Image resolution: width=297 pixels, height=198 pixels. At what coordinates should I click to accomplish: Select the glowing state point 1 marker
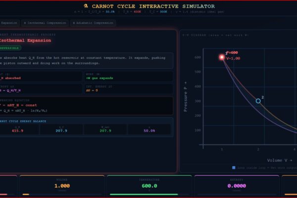pyautogui.click(x=222, y=57)
